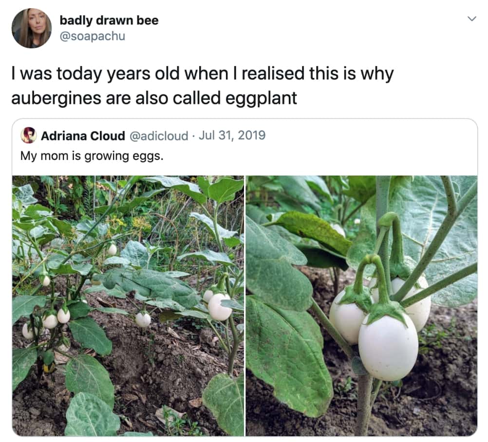Click the large white eggplant in left photo
The image size is (488, 442).
pos(220,307)
